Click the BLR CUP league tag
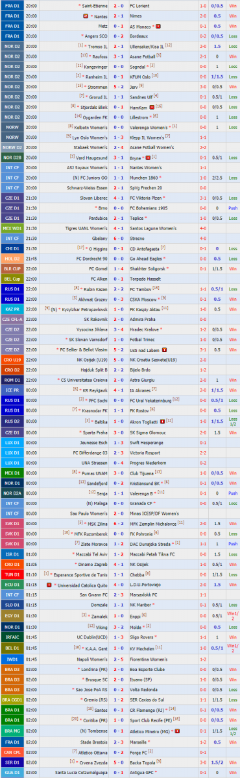The image size is (240, 778). coord(12,268)
